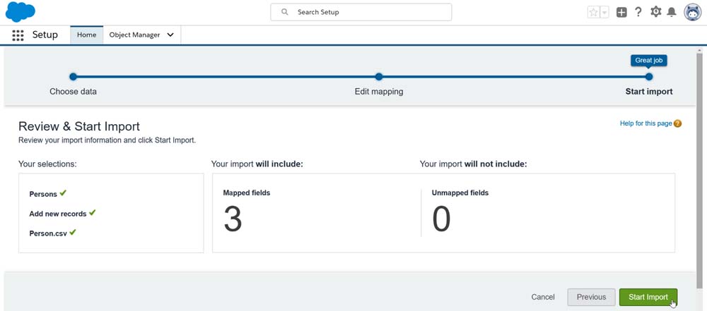Cancel the import wizard
Screen dimensions: 707x311
(543, 297)
